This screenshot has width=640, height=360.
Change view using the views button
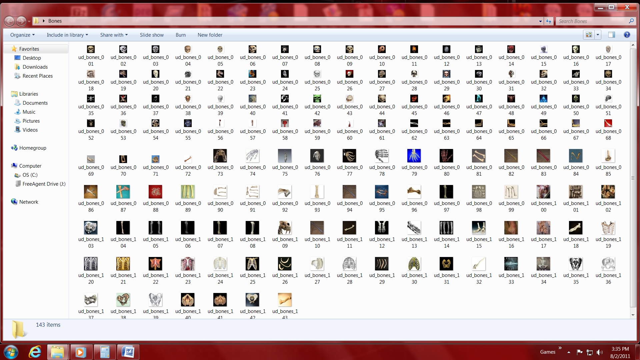589,35
